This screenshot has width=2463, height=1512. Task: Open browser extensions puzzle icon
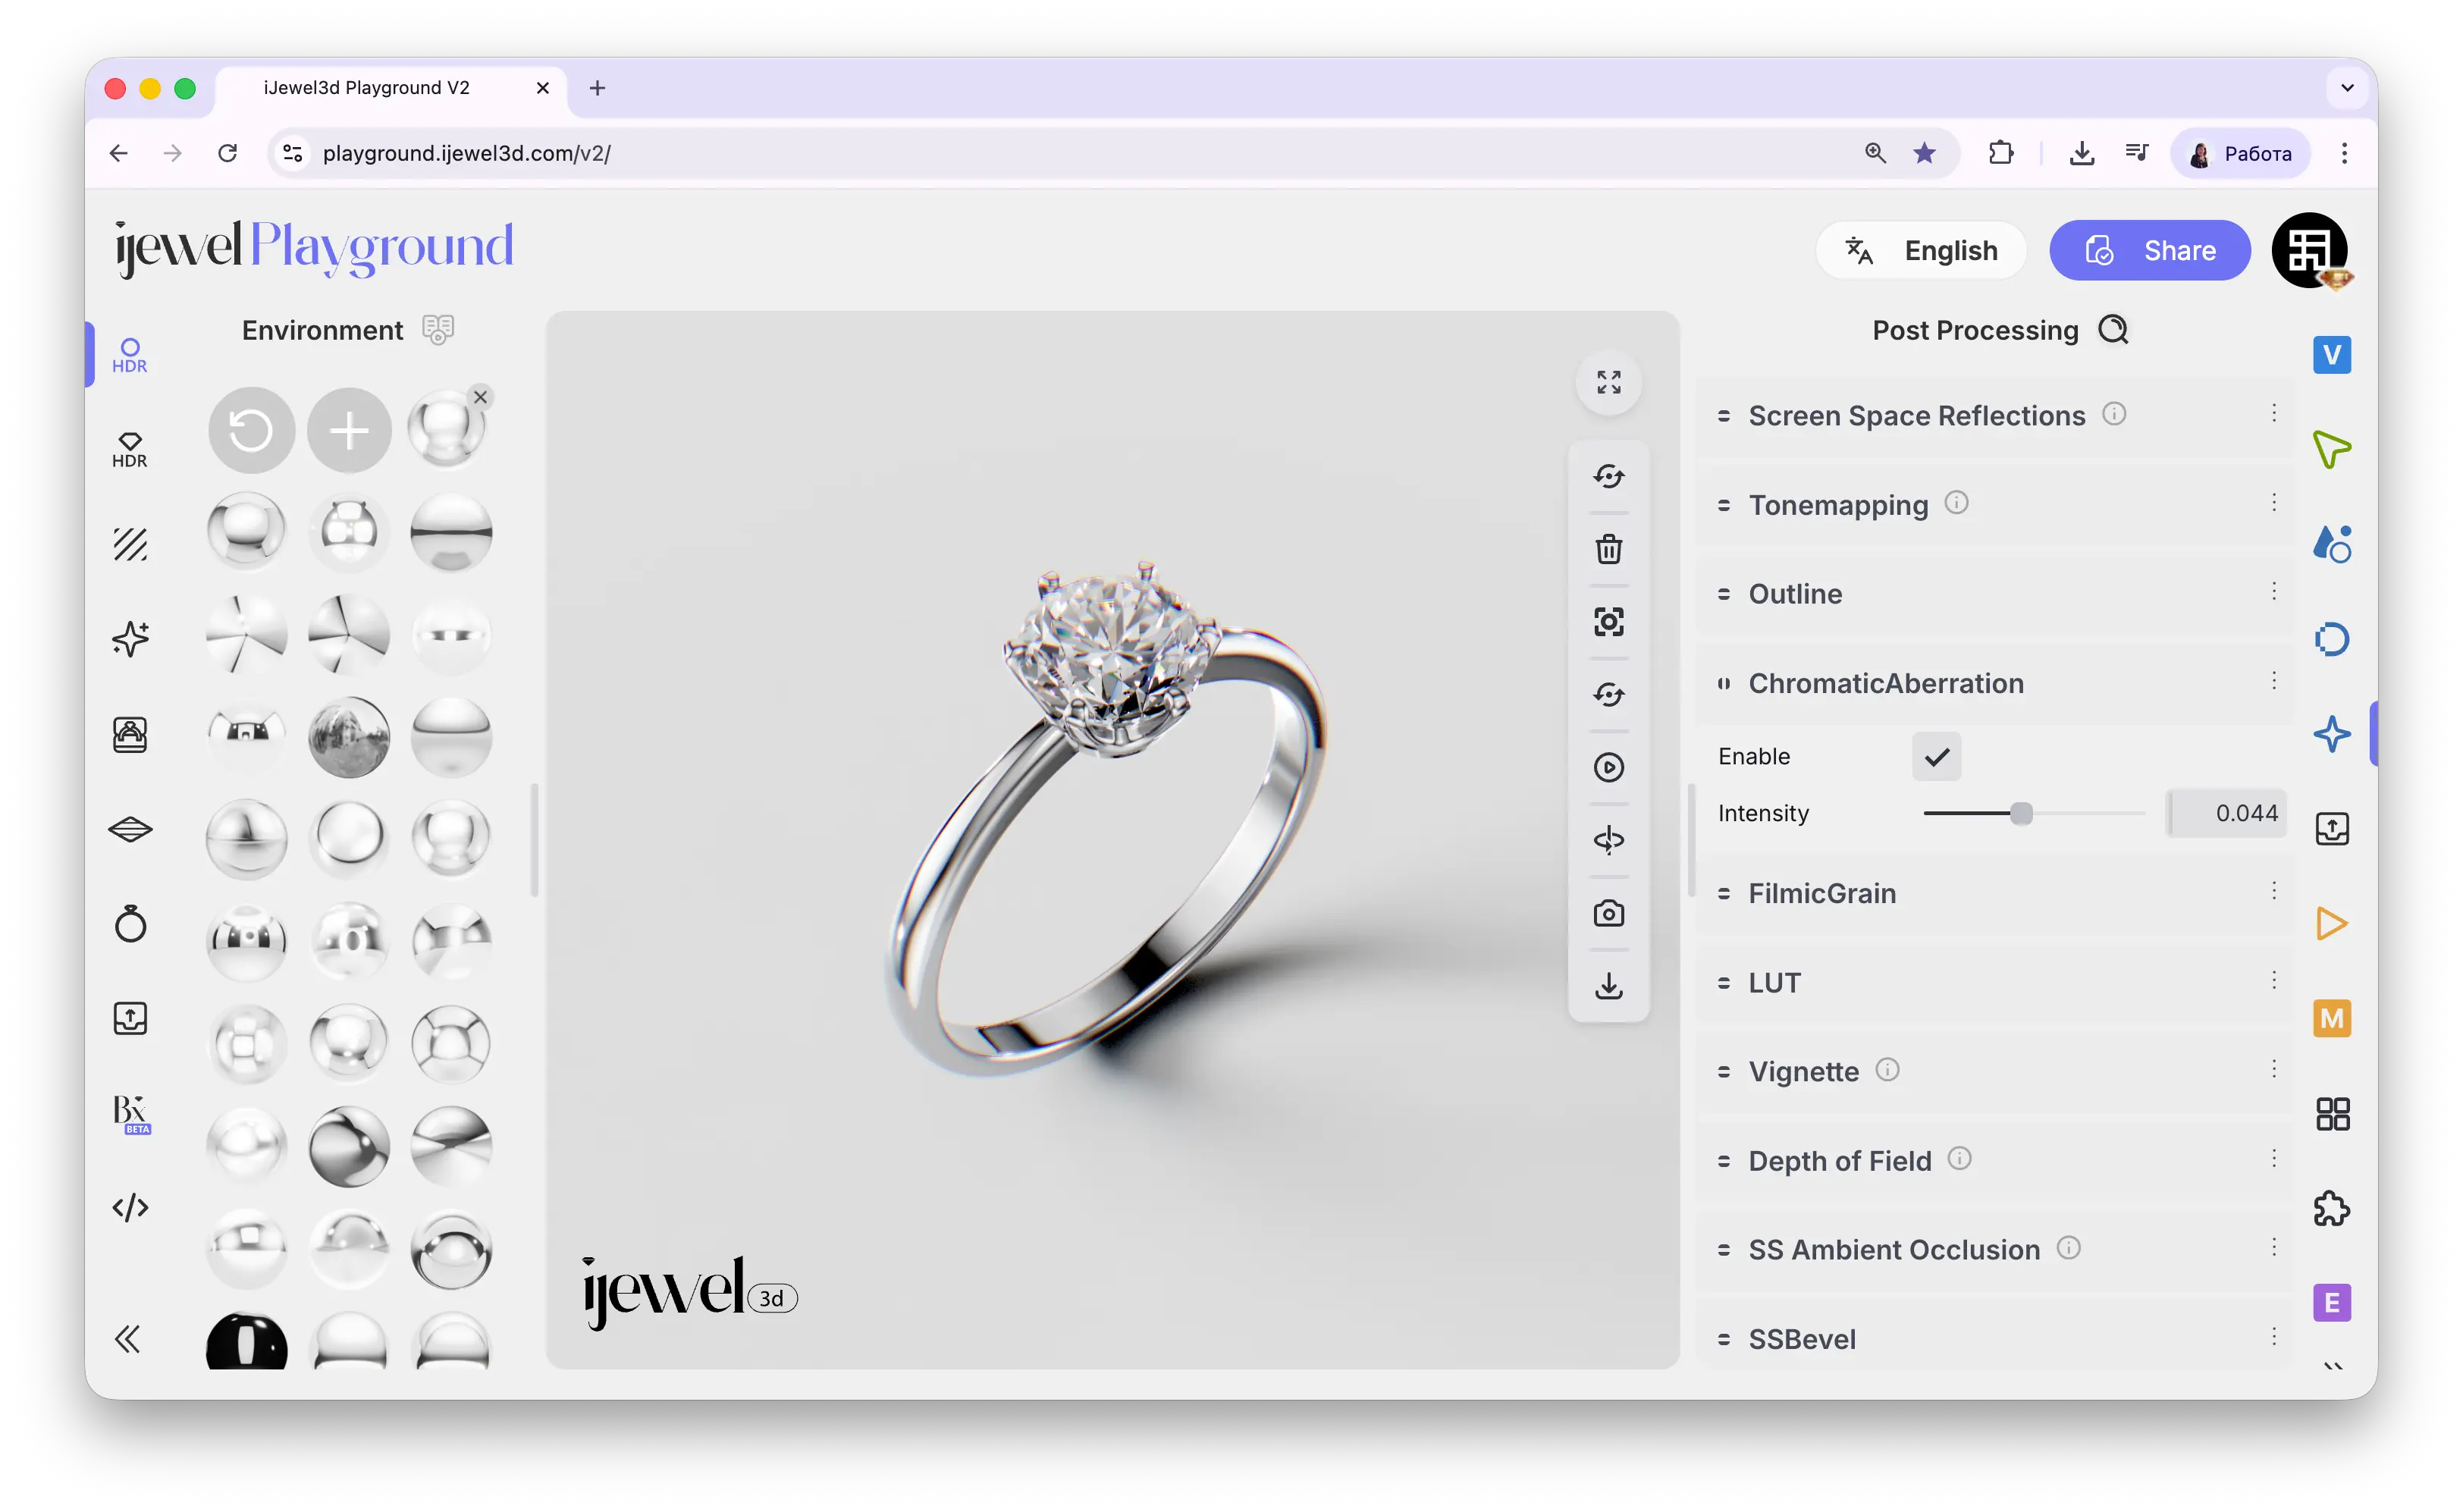click(x=2000, y=153)
